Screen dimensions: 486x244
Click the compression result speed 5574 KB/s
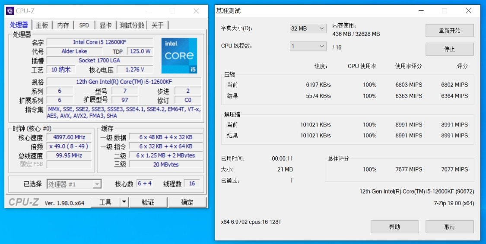click(318, 96)
